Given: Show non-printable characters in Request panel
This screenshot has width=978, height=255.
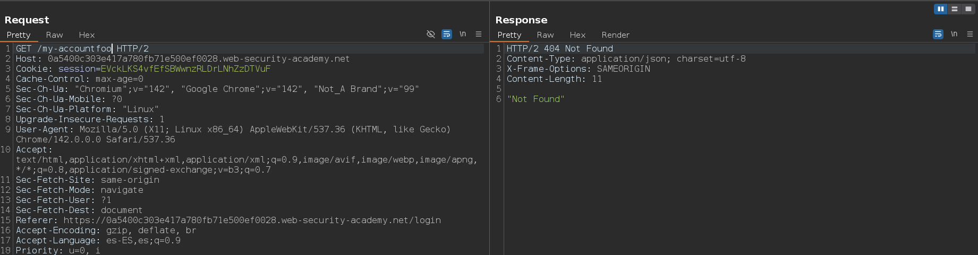Looking at the screenshot, I should tap(463, 34).
